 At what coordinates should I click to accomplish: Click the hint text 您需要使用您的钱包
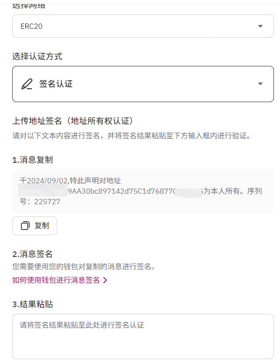coord(84,266)
